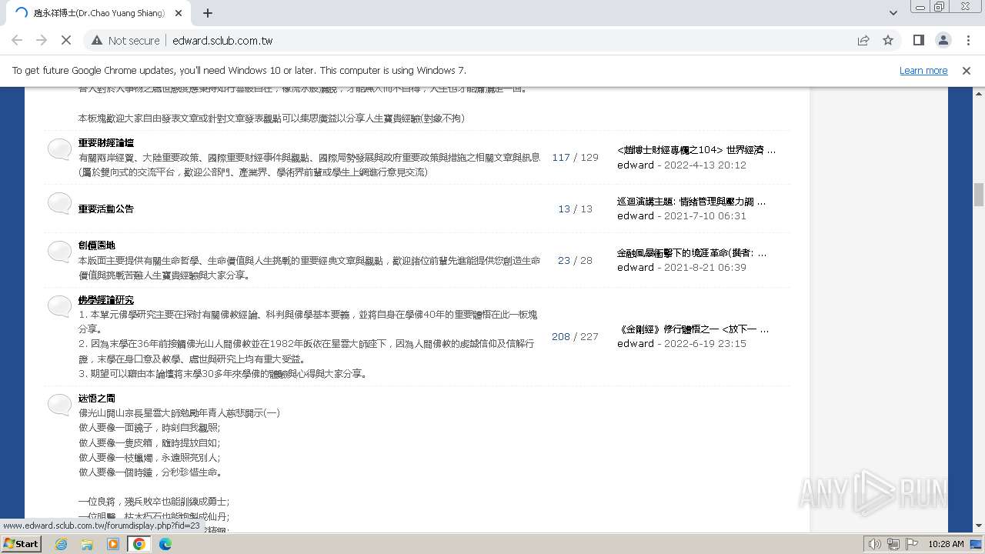Open the media player taskbar icon
Screen dimensions: 985x554
[x=113, y=544]
